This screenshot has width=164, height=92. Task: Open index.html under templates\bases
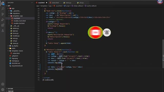pos(16,53)
